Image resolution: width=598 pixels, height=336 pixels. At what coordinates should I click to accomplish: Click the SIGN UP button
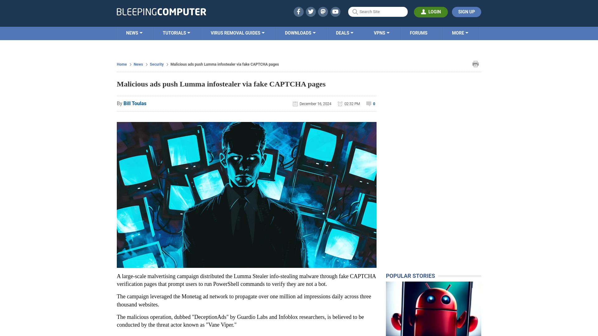pos(466,12)
